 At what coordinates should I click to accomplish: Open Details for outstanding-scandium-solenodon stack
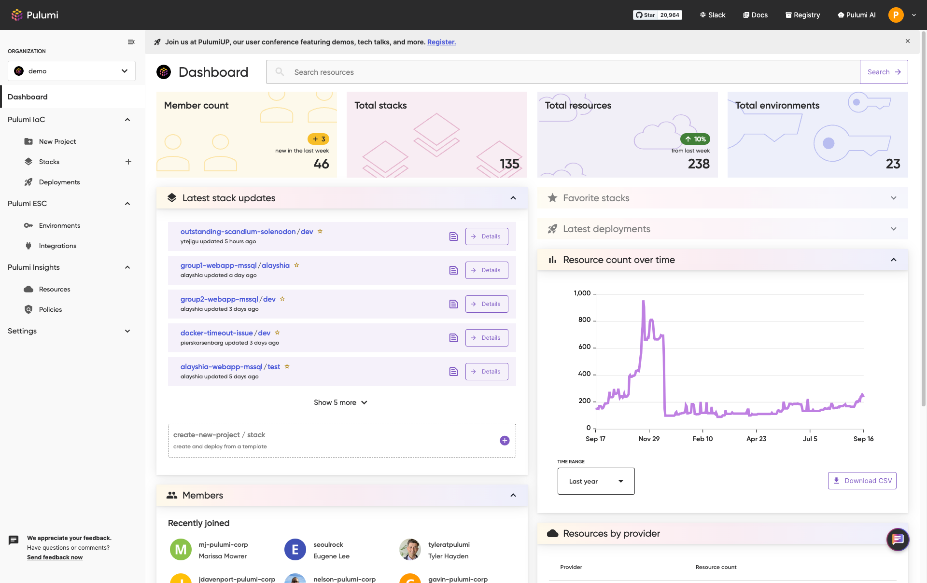click(x=487, y=236)
